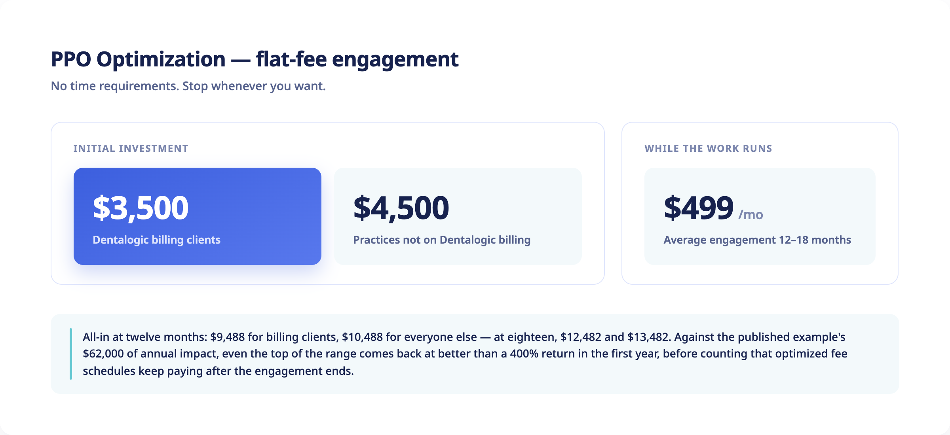Click the teal accent bar of the note

[71, 354]
